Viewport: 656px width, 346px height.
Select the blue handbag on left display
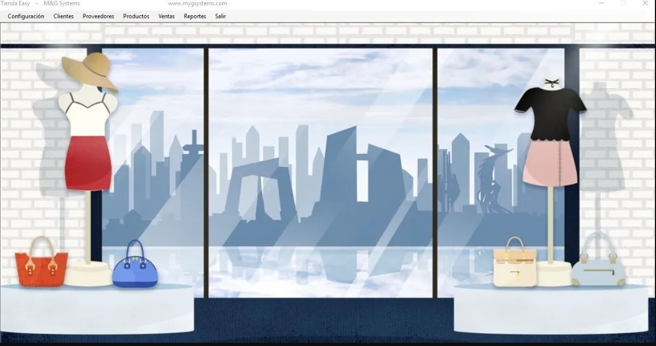[135, 269]
